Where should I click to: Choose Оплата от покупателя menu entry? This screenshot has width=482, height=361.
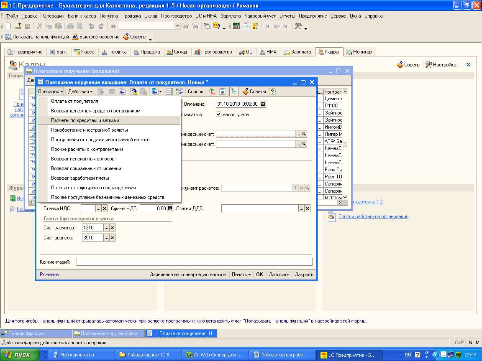[x=109, y=101]
